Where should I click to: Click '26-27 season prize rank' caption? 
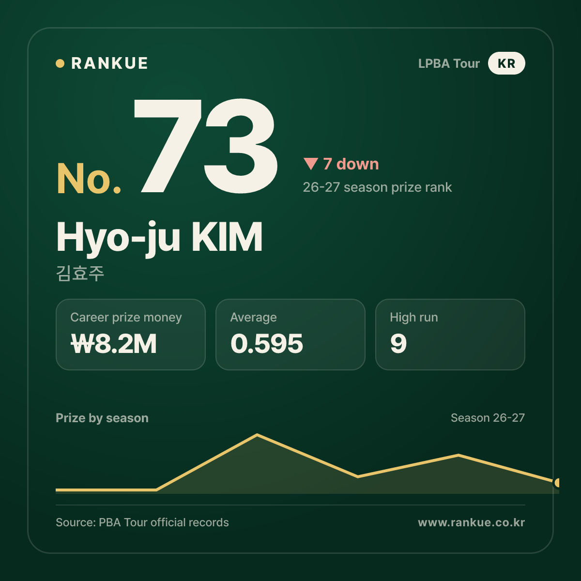pos(377,187)
